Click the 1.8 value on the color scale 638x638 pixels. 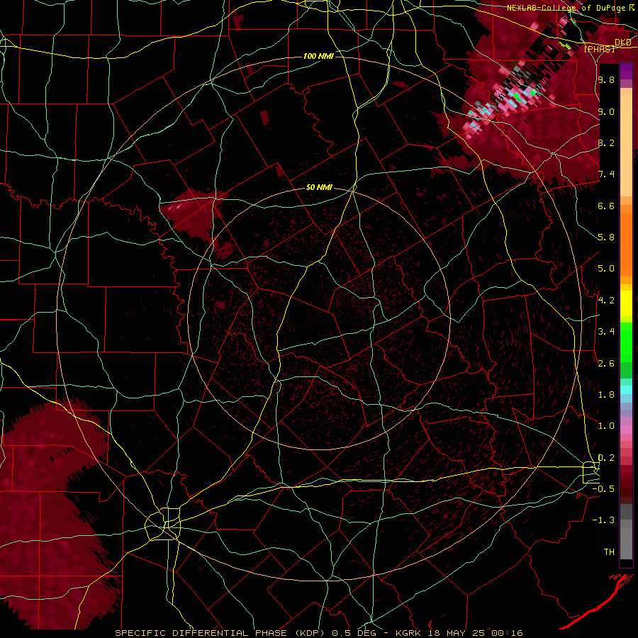[606, 395]
